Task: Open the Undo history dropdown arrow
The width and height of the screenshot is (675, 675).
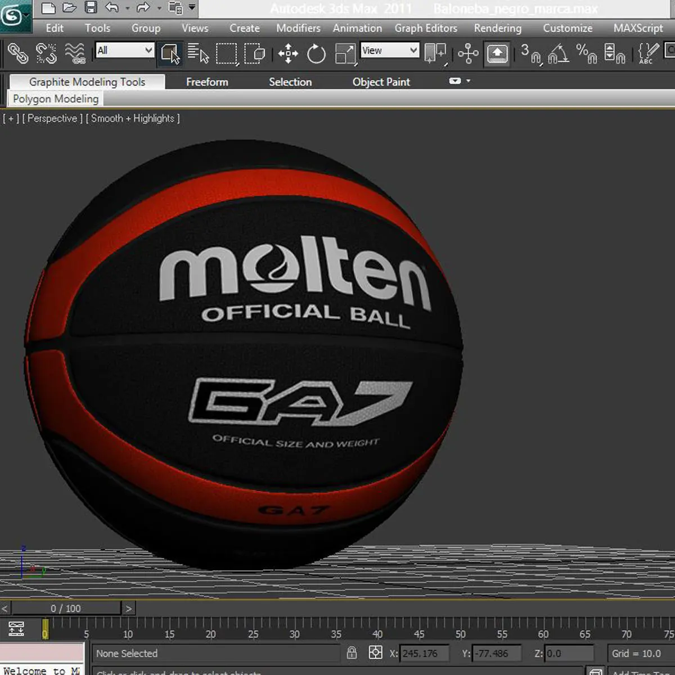Action: pos(127,8)
